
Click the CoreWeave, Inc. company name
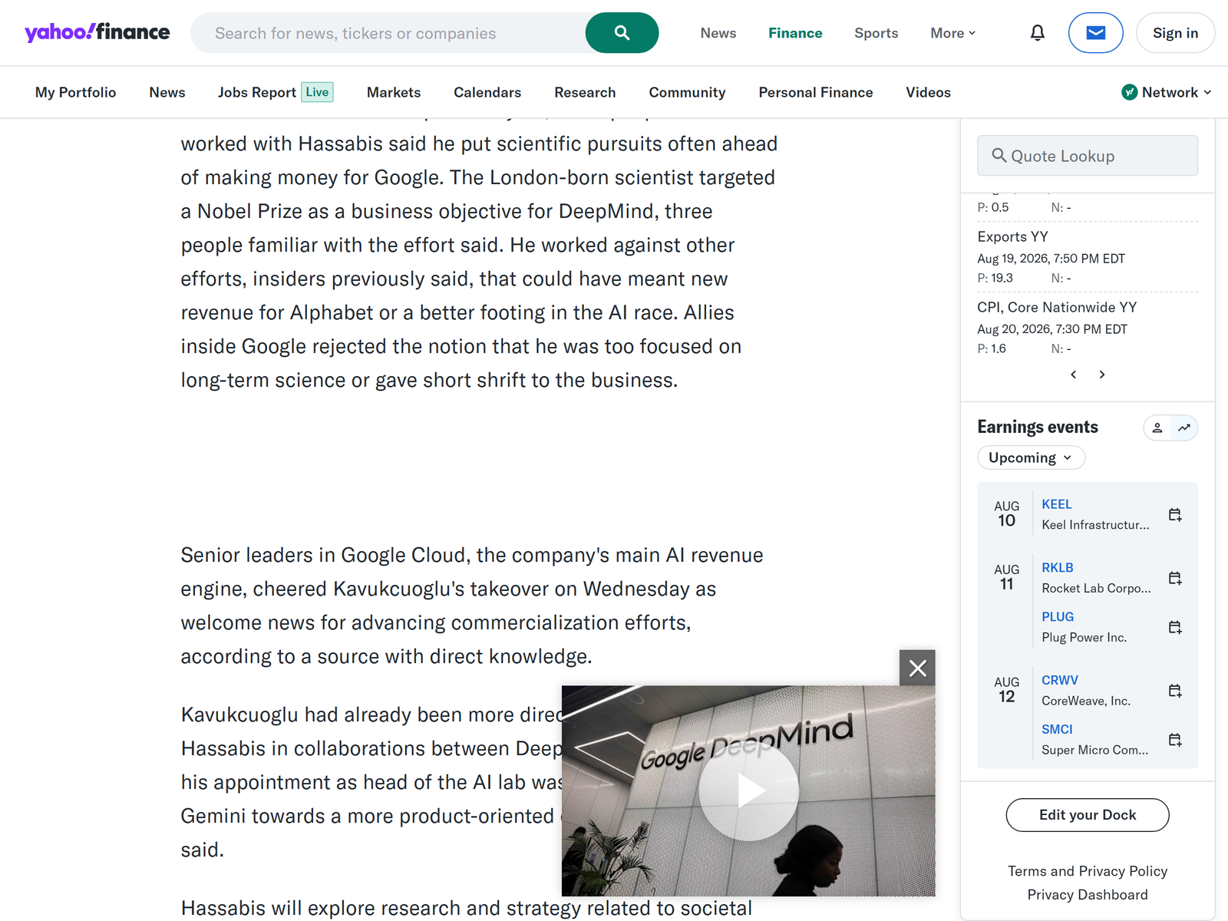[1086, 701]
